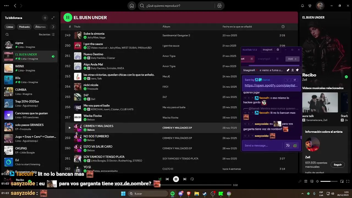Open the artist Frozouda under nicki nicole
352x198 pixels.
(x=93, y=89)
